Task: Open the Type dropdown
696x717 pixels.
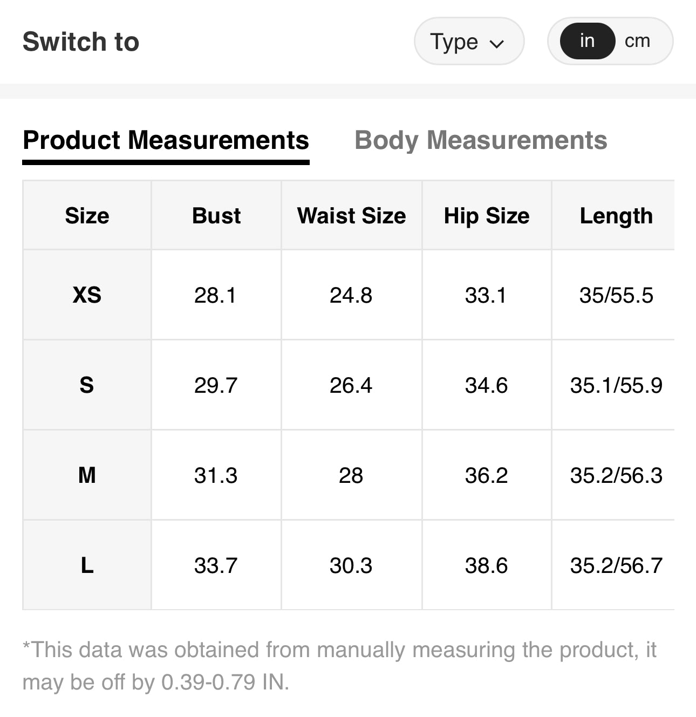Action: click(467, 42)
